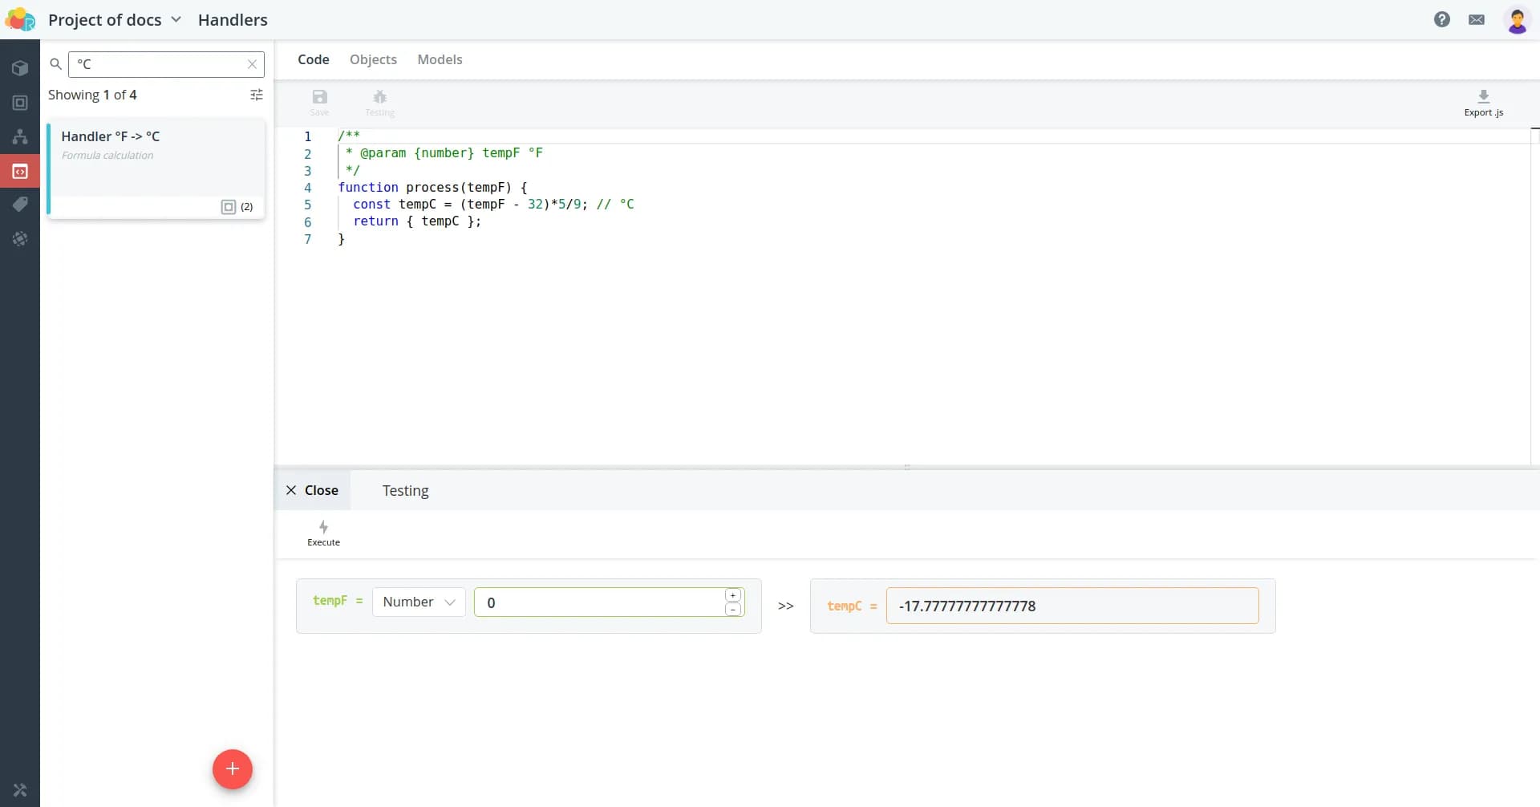Increment the tempF value with plus stepper
Screen dimensions: 1540x807
[x=732, y=595]
